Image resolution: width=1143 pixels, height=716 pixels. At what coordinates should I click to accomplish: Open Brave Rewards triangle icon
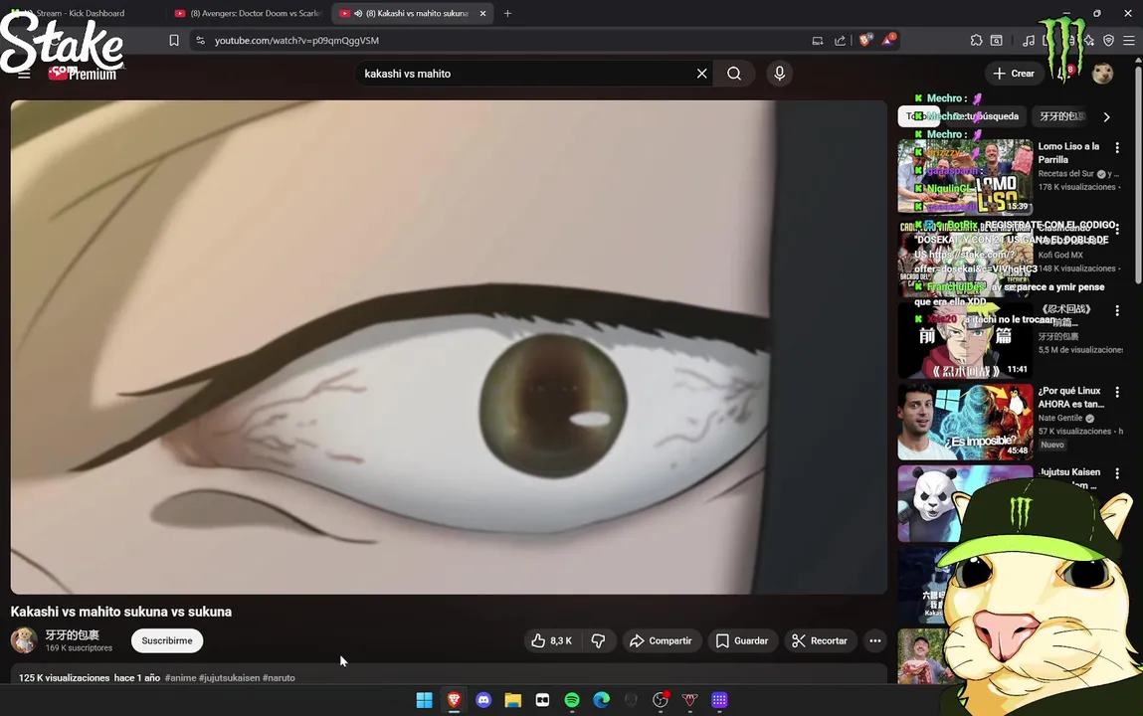pyautogui.click(x=888, y=40)
